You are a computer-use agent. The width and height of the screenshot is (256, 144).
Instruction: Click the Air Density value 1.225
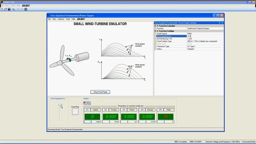click(x=205, y=39)
